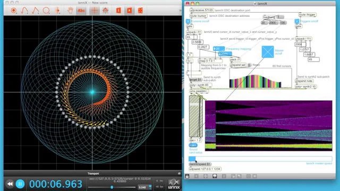Click the loadbang object
The image size is (340, 191).
(x=269, y=17)
